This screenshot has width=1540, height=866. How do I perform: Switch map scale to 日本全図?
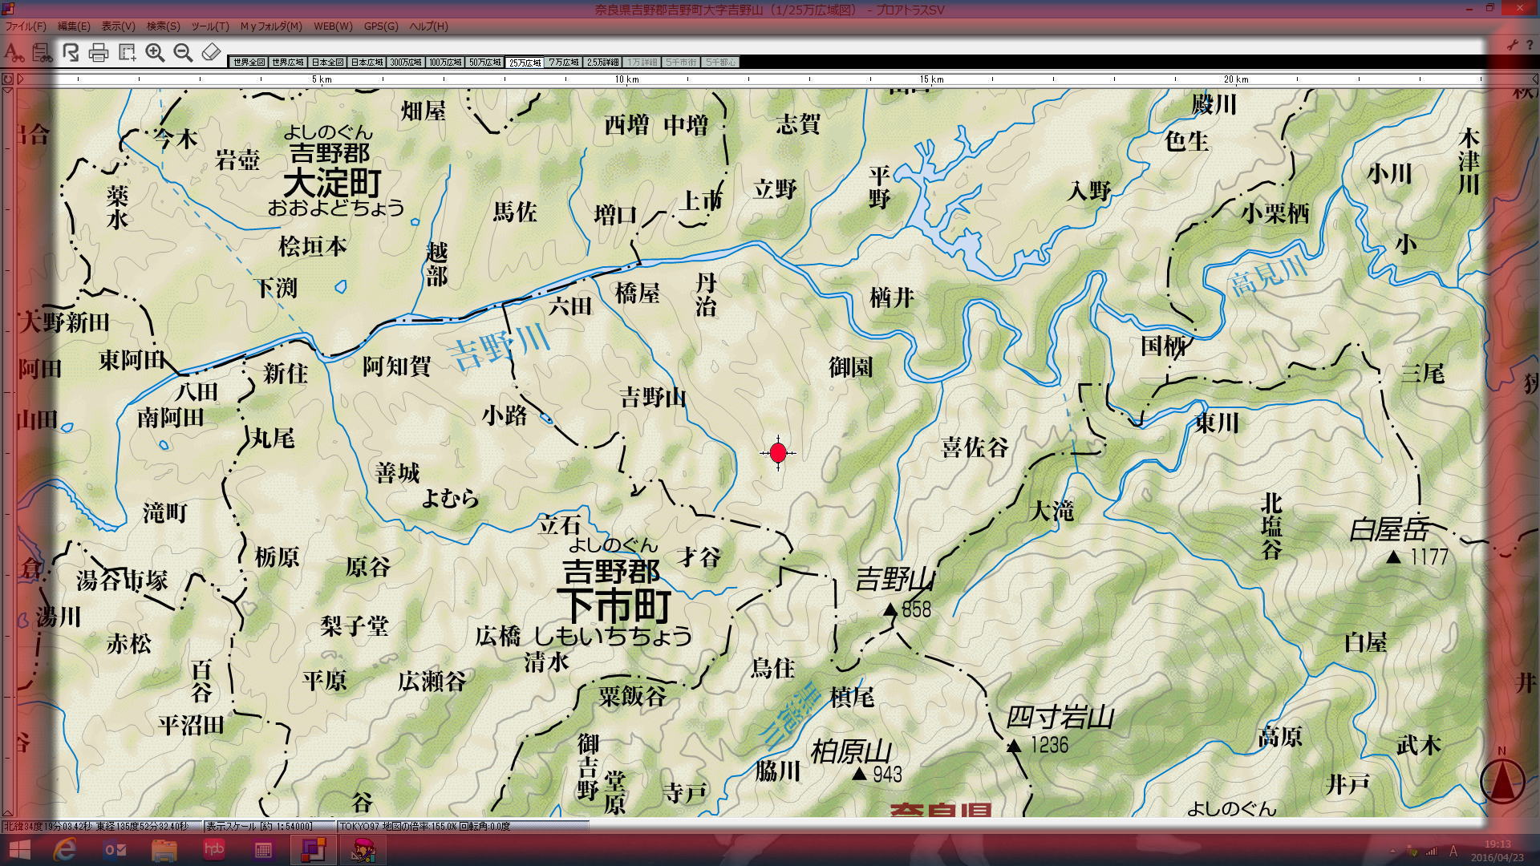point(327,63)
